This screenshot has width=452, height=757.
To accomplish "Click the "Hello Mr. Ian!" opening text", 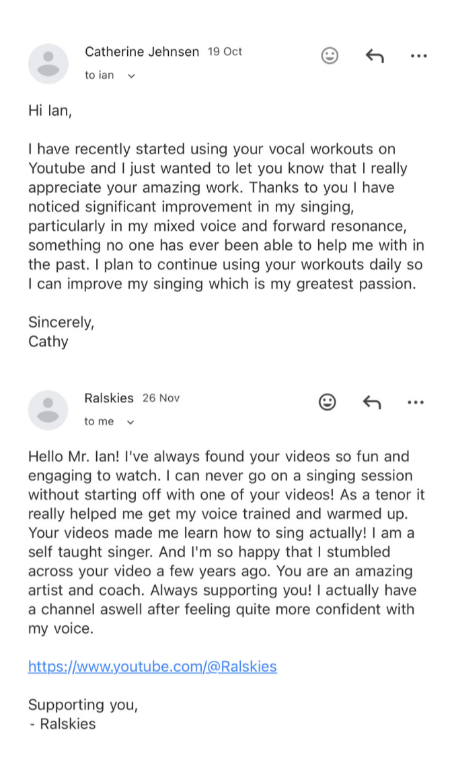I will point(75,456).
